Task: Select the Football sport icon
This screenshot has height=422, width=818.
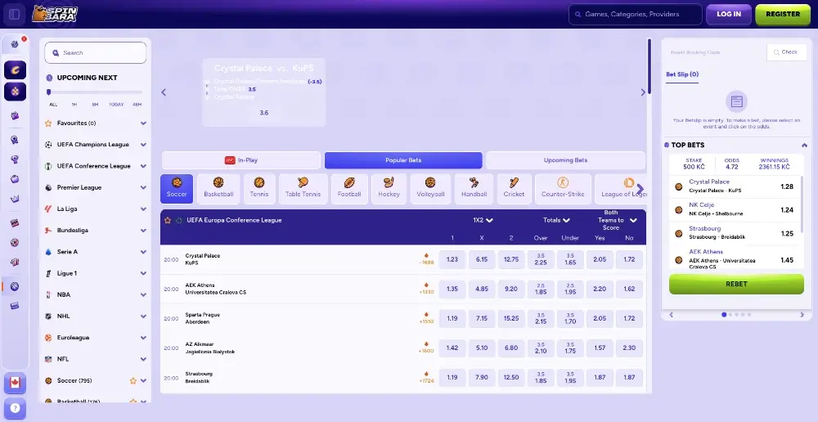Action: pyautogui.click(x=349, y=188)
